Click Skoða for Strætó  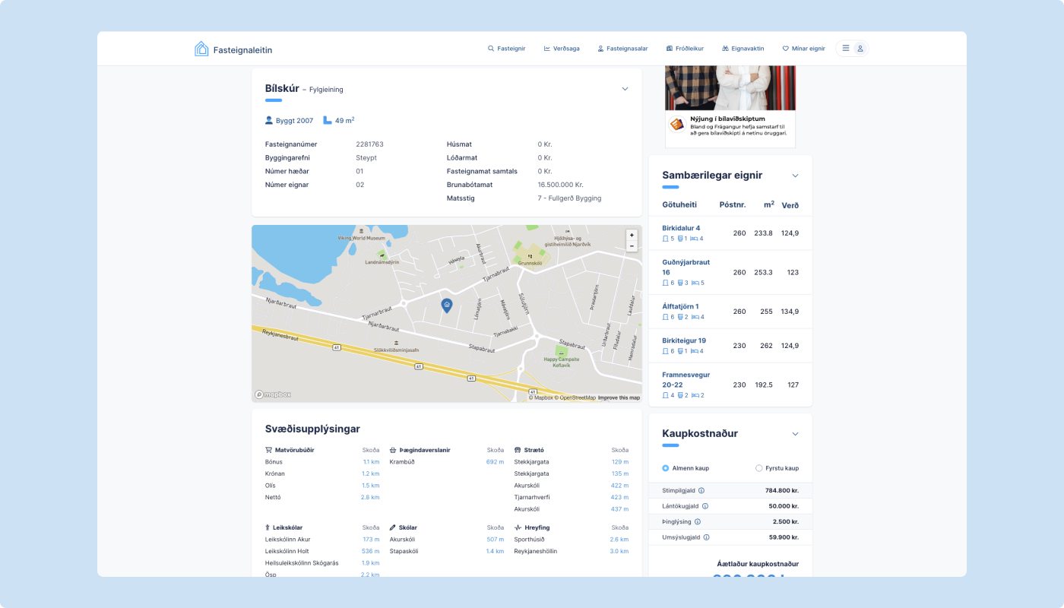(x=620, y=450)
